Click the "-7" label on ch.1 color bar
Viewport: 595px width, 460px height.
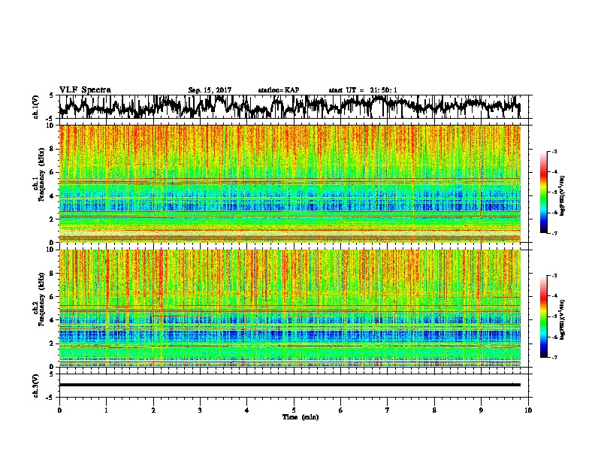pyautogui.click(x=554, y=233)
